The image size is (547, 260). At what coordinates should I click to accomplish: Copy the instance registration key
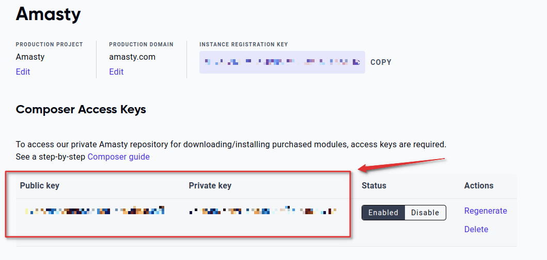coord(381,62)
